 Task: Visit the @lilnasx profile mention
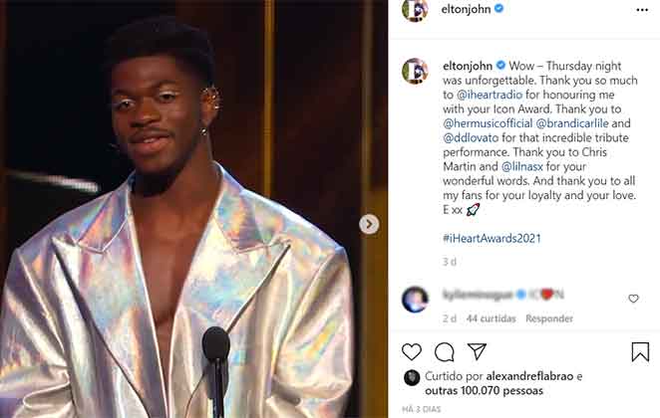pos(522,166)
